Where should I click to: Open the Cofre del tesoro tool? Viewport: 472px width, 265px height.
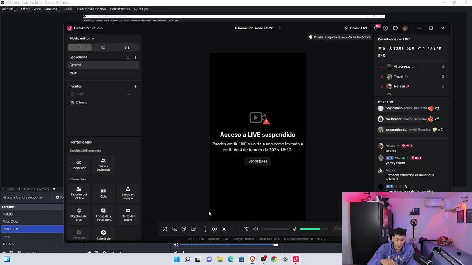(128, 215)
